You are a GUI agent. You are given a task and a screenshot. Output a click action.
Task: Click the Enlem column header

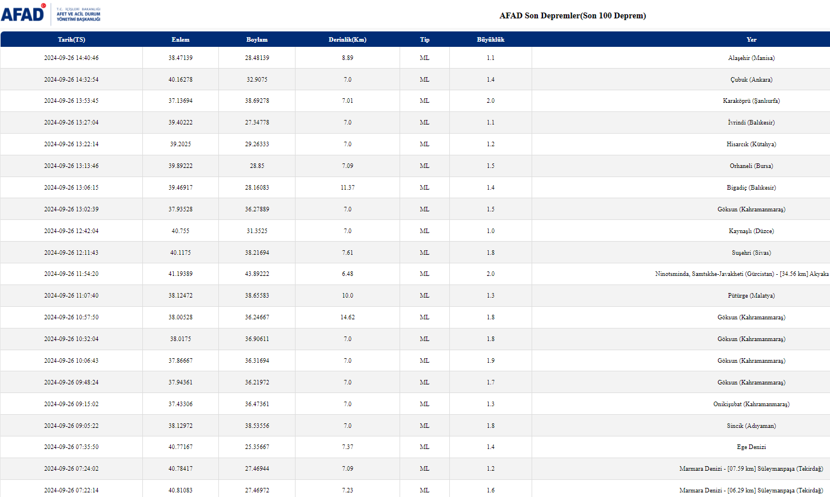(x=181, y=39)
